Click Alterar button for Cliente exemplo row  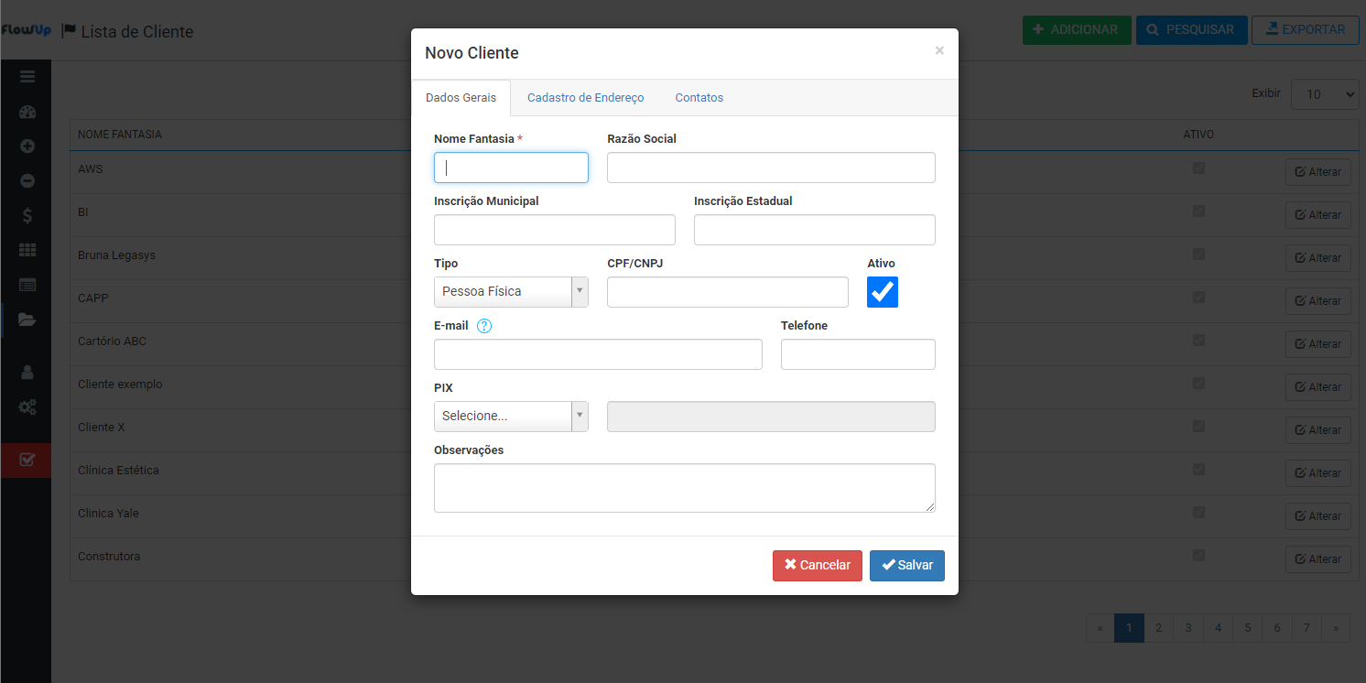pyautogui.click(x=1318, y=387)
